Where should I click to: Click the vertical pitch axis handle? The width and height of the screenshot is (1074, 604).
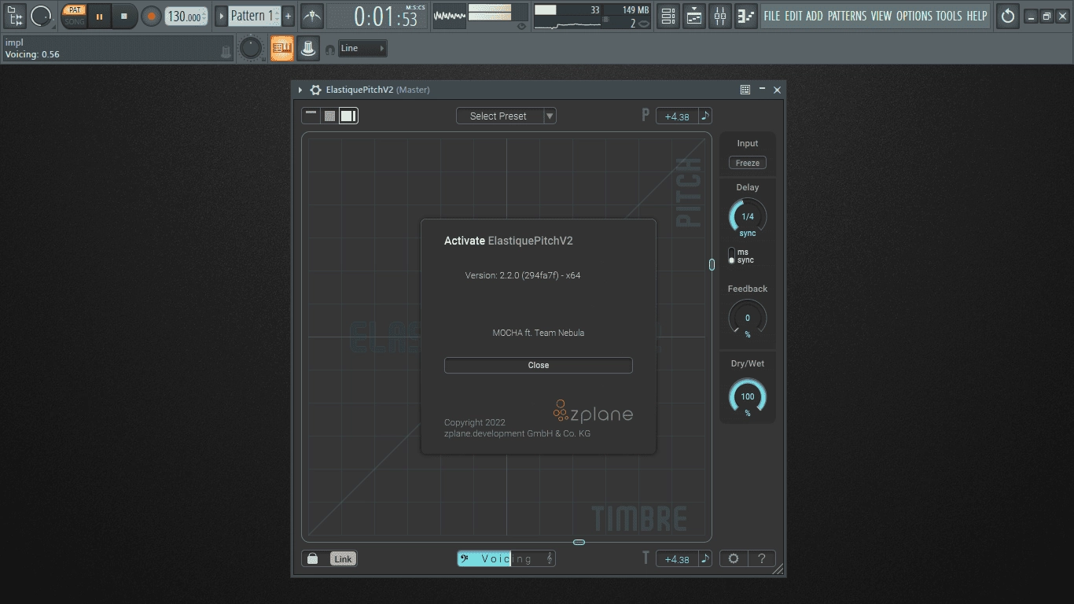point(712,265)
